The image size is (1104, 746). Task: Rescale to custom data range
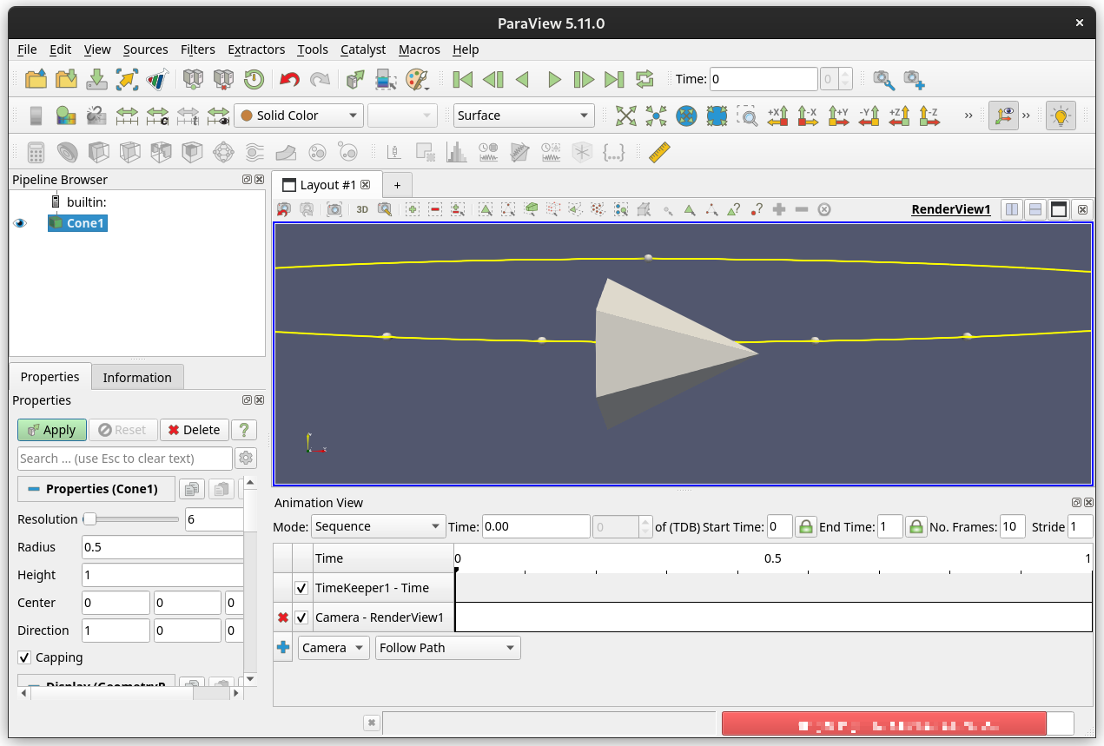point(157,116)
